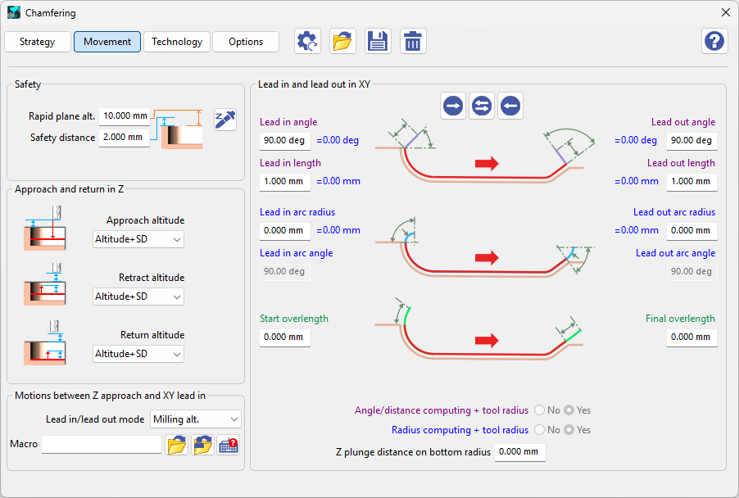The width and height of the screenshot is (739, 498).
Task: Open saved chamfering settings folder icon
Action: tap(342, 40)
